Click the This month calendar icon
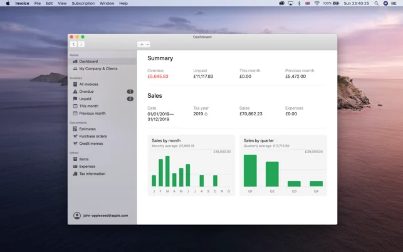403x252 pixels. (x=75, y=106)
